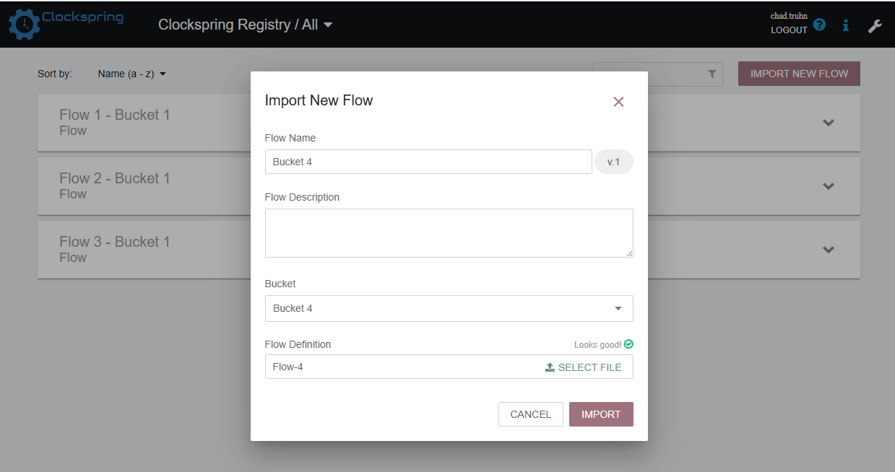
Task: Choose Select File for flow definition
Action: point(583,367)
